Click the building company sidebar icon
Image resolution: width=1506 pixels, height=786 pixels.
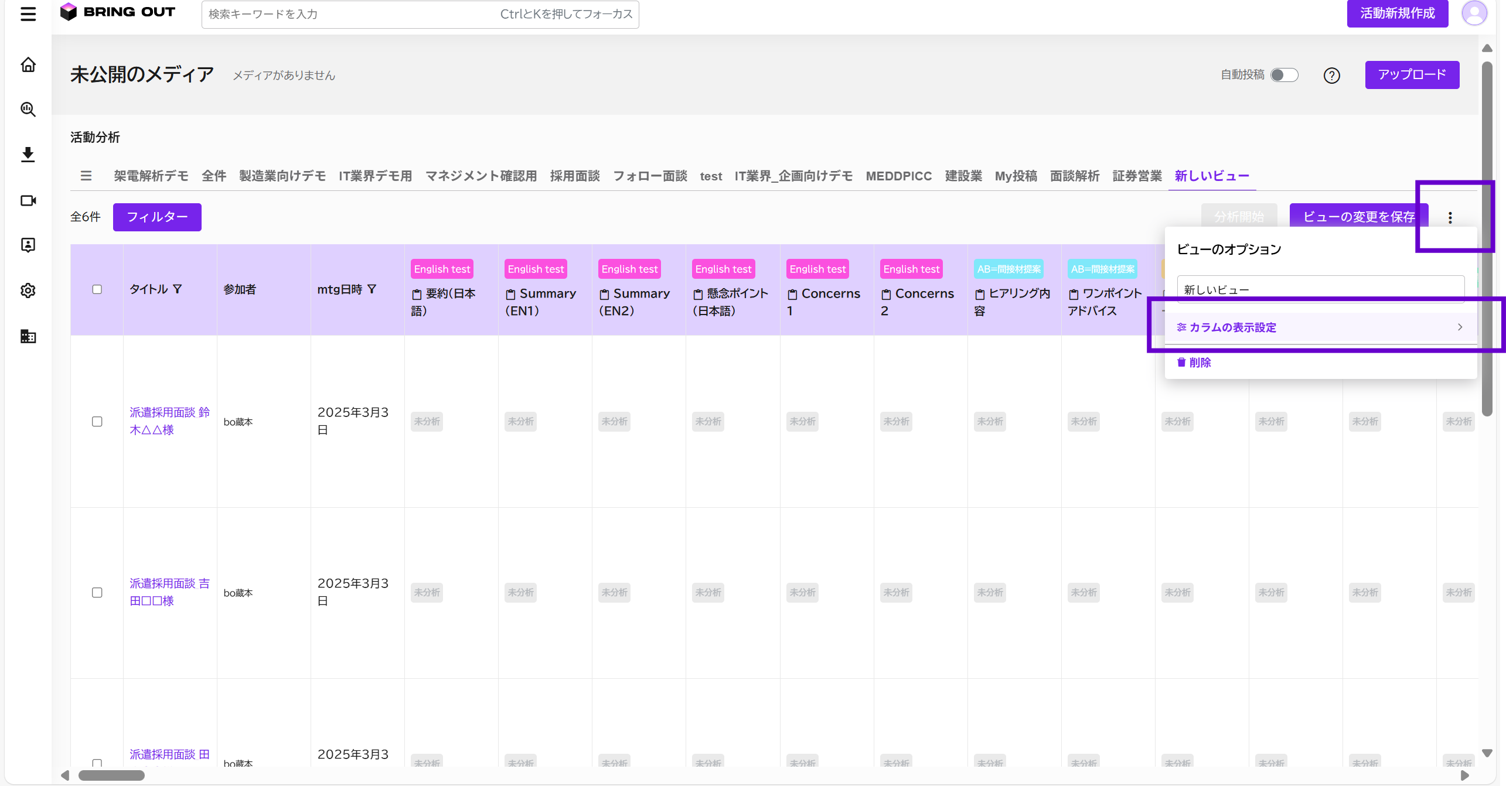click(28, 336)
